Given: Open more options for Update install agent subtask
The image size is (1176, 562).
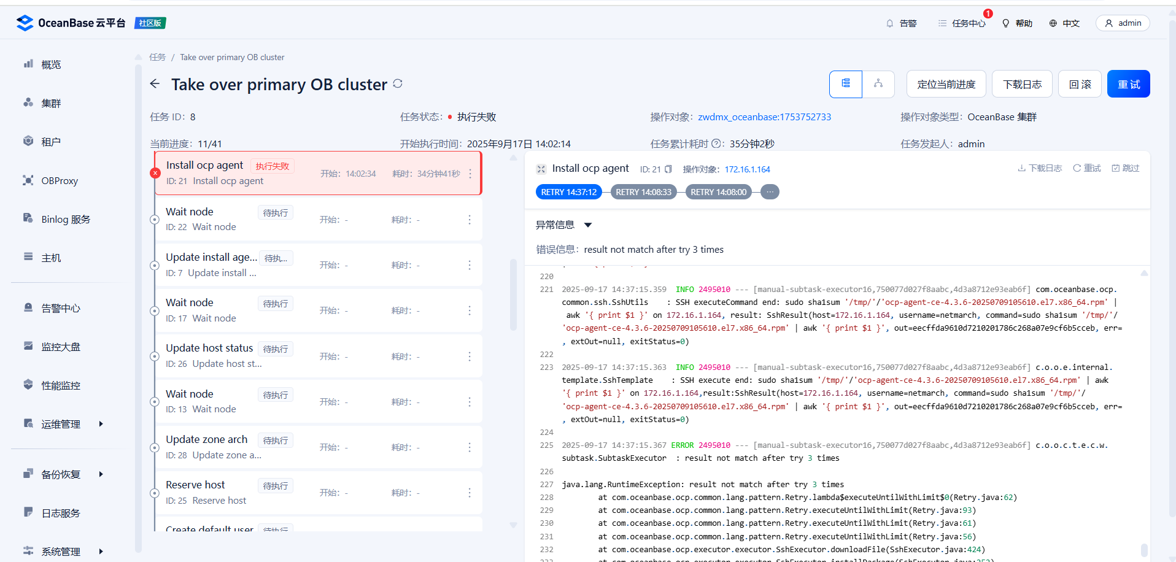Looking at the screenshot, I should pos(470,265).
